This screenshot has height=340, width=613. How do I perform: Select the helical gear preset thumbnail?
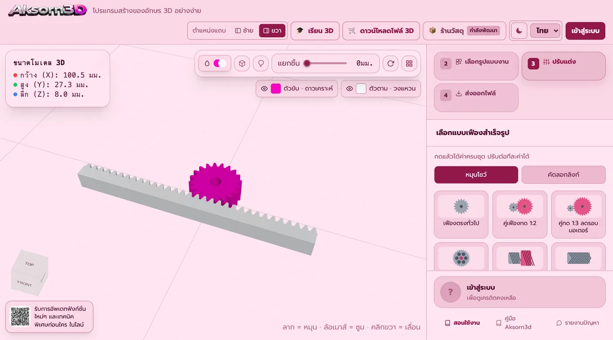pyautogui.click(x=520, y=258)
